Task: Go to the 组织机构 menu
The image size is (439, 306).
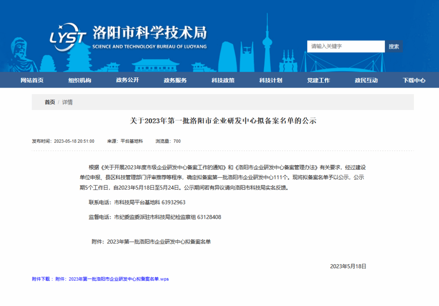Action: (80, 80)
